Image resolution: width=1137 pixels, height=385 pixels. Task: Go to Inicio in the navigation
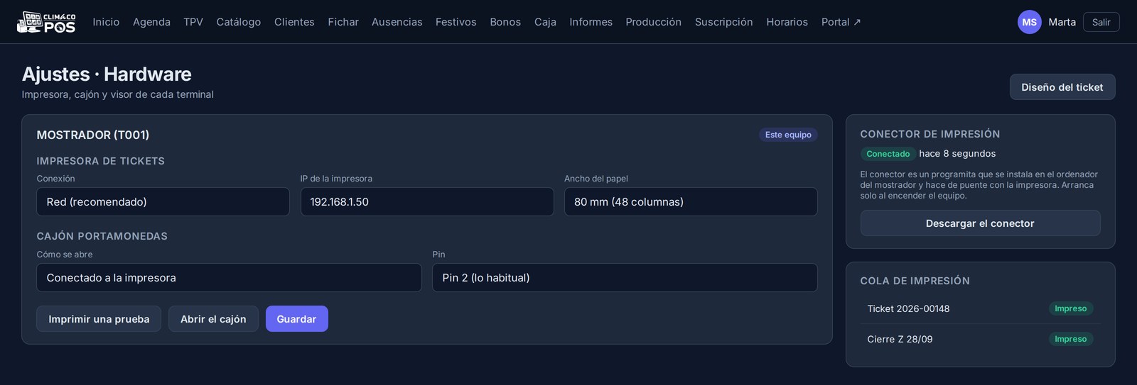[x=106, y=22]
